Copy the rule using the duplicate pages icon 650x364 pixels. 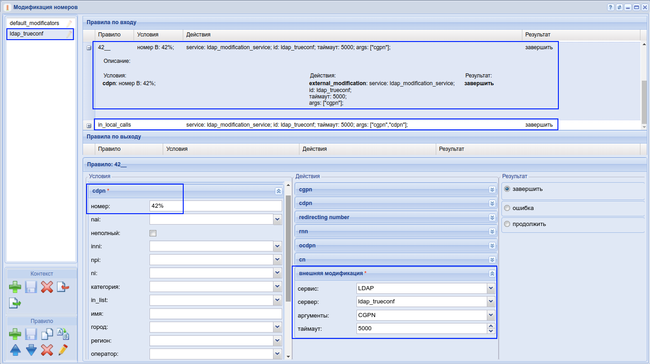point(47,334)
